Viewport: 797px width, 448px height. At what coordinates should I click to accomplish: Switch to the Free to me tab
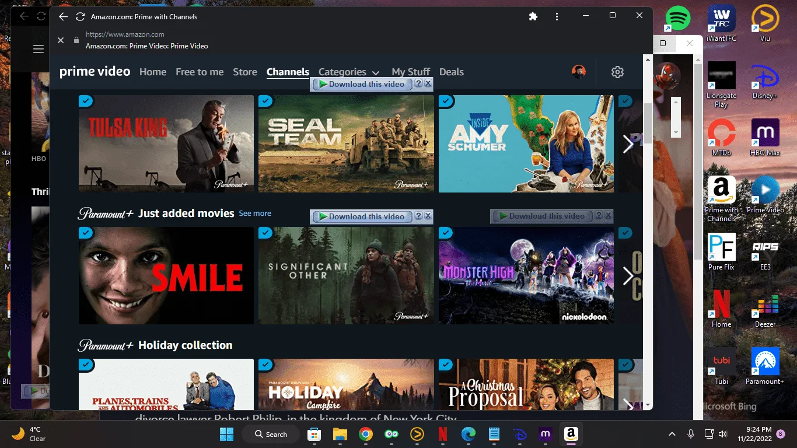click(x=200, y=72)
